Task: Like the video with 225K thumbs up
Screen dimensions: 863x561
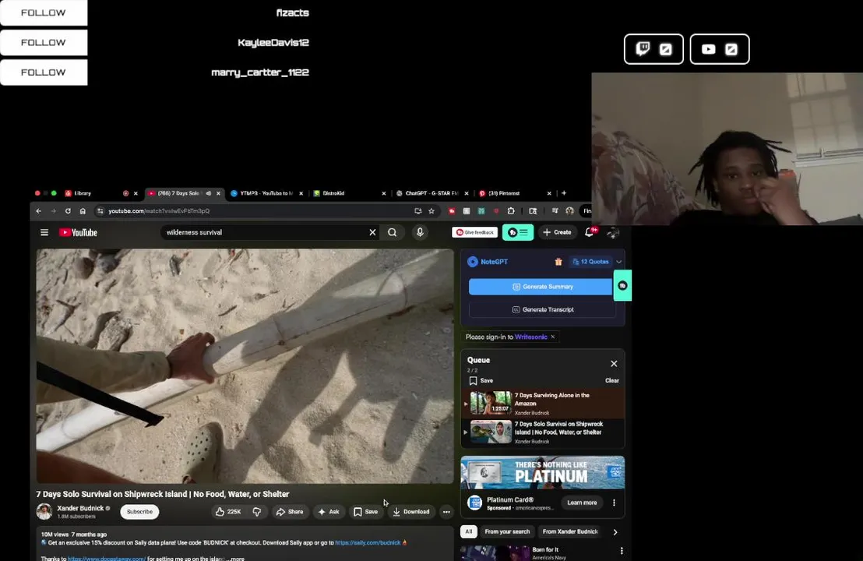Action: 228,511
